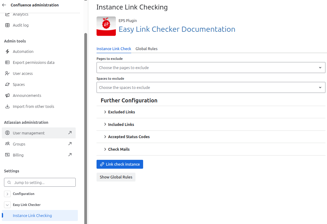
Task: Click the external link arrow next to User management
Action: coord(70,133)
